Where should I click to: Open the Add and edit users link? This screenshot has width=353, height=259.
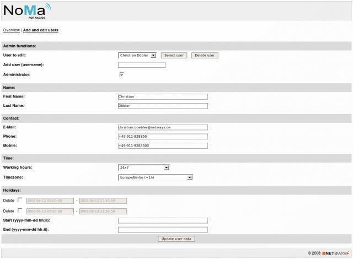click(40, 30)
